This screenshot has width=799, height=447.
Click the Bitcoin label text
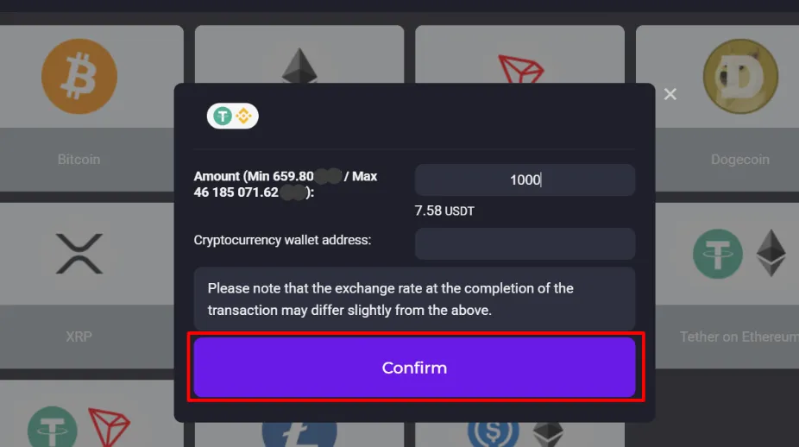pyautogui.click(x=79, y=160)
